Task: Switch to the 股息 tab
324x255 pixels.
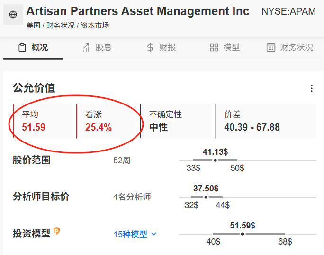Action: click(97, 47)
